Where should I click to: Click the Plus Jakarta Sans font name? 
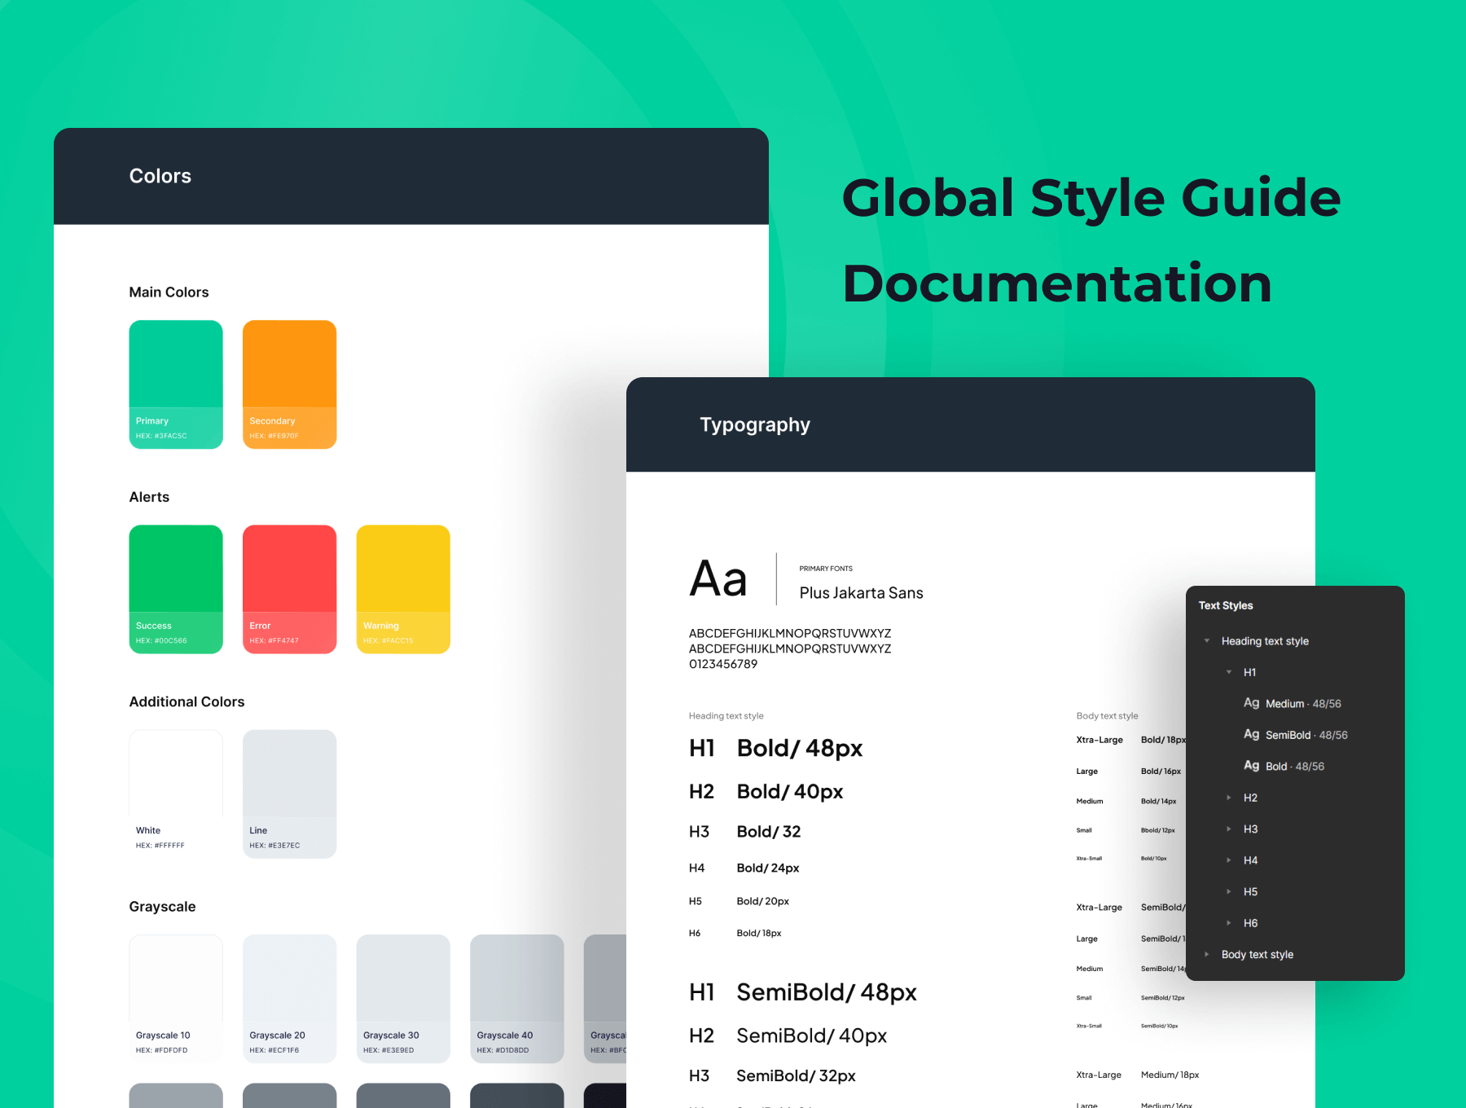coord(861,593)
